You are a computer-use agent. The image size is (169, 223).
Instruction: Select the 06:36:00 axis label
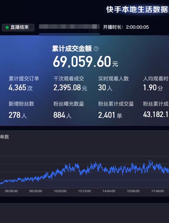[11, 191]
